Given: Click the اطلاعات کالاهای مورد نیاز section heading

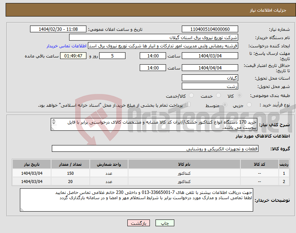Looking at the screenshot, I should pos(263,136).
